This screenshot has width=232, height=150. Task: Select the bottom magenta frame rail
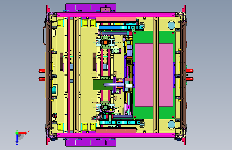pos(116,136)
